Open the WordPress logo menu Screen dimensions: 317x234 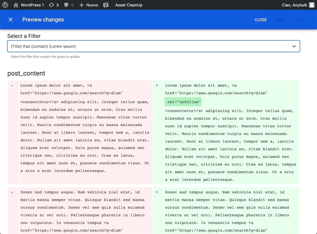(x=5, y=5)
